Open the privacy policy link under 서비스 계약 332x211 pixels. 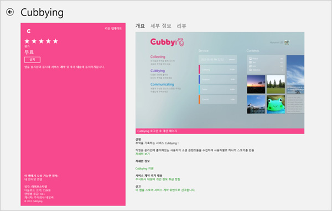click(x=158, y=179)
